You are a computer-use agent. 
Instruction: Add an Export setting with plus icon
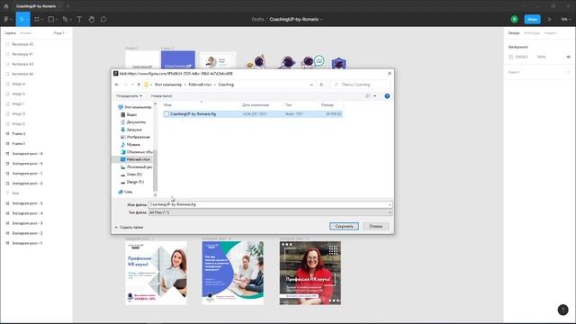(568, 72)
